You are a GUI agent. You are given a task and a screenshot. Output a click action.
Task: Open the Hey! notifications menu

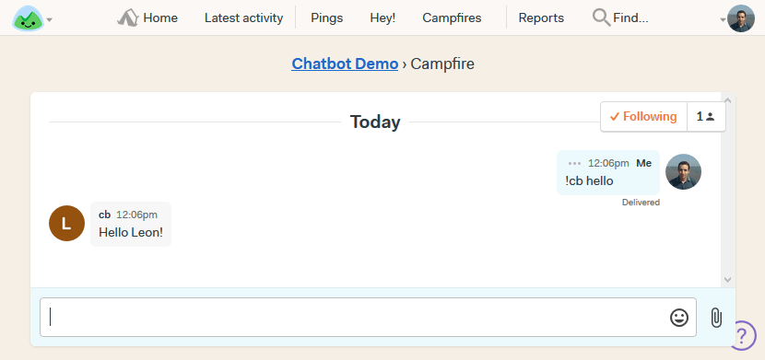[x=382, y=18]
